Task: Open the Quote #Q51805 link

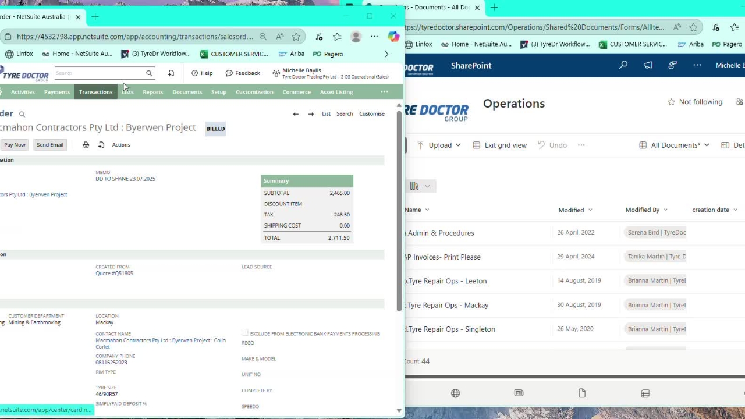Action: (x=114, y=274)
